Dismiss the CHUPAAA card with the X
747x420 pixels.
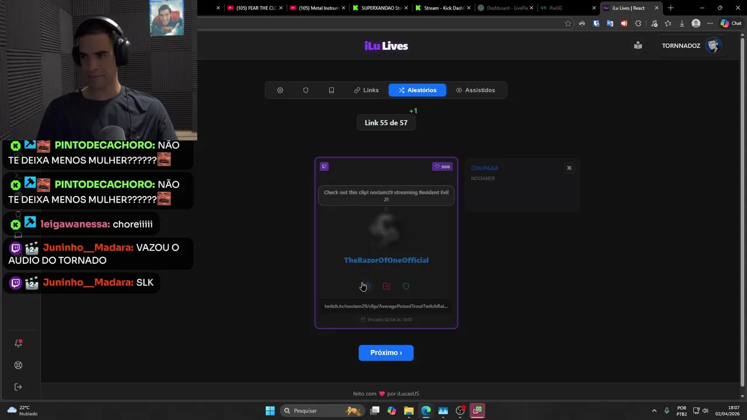[569, 168]
